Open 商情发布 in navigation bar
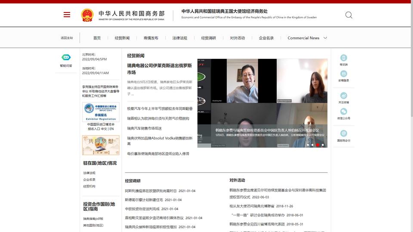 (151, 38)
